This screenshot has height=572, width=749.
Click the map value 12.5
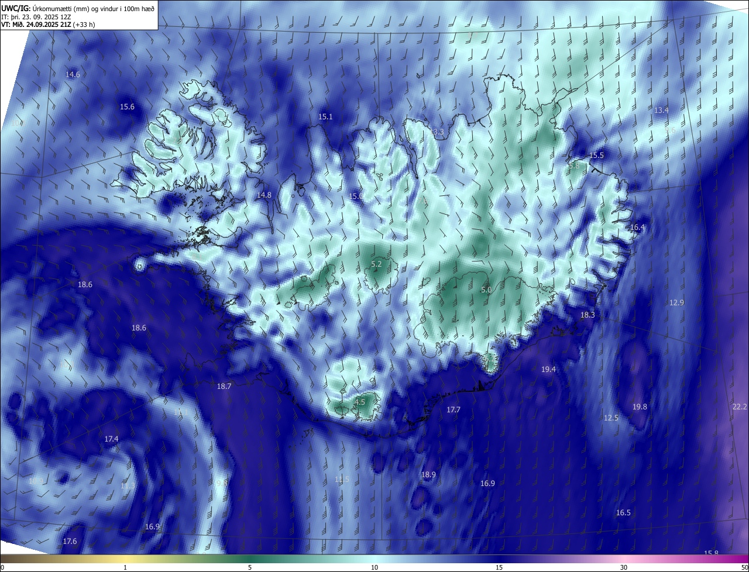[x=611, y=418]
